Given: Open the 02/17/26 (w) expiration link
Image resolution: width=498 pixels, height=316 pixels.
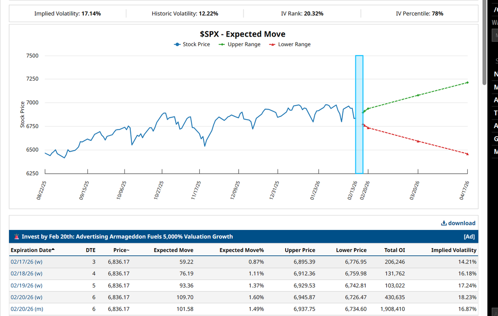Looking at the screenshot, I should pos(26,261).
